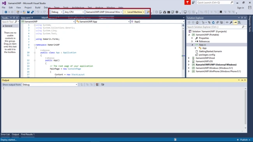Open Local Machine target dropdown arrow
Viewport: 253px width, 142px height.
click(x=144, y=12)
